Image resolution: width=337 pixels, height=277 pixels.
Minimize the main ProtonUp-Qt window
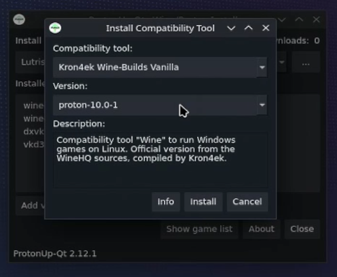pyautogui.click(x=282, y=20)
